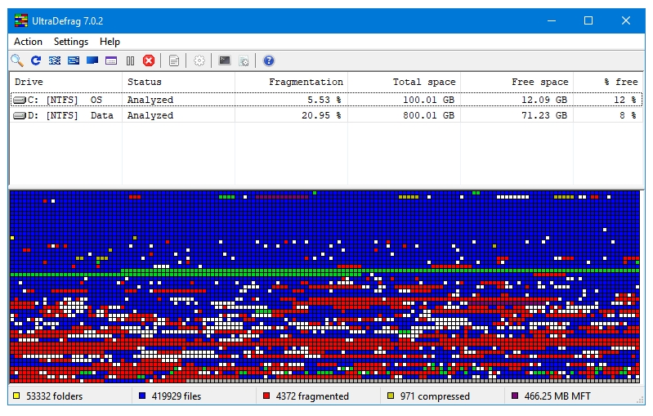Click the 971 compressed status text
This screenshot has height=416, width=653.
click(435, 396)
